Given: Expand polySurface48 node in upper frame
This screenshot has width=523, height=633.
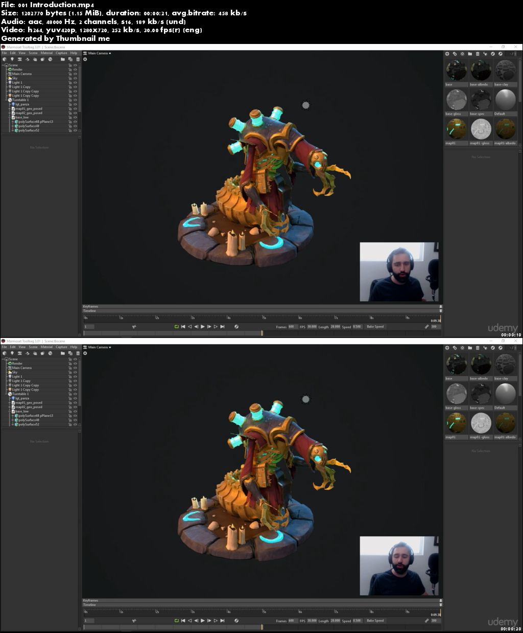Looking at the screenshot, I should pyautogui.click(x=13, y=126).
